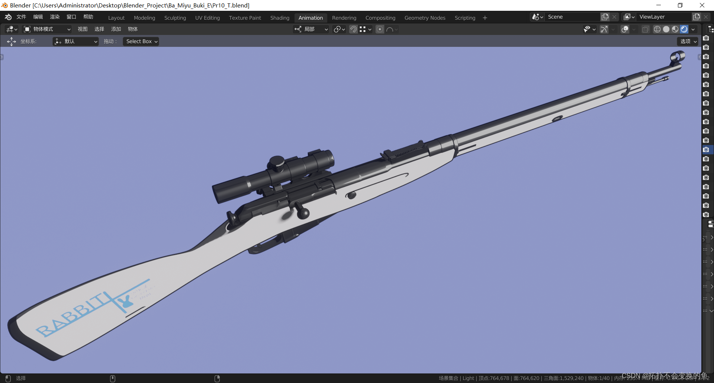714x383 pixels.
Task: Duplicate scene with new scene icon
Action: (605, 17)
